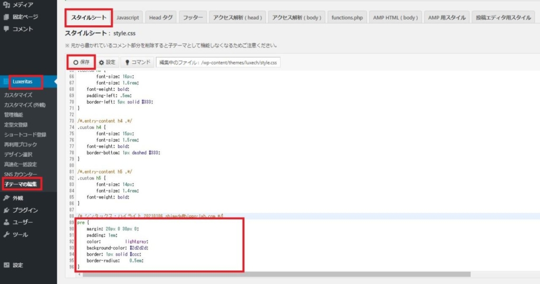This screenshot has width=540, height=284.
Task: Click the circle icon on 保存 button
Action: coord(75,62)
